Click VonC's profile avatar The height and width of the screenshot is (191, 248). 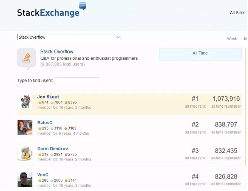click(x=25, y=179)
